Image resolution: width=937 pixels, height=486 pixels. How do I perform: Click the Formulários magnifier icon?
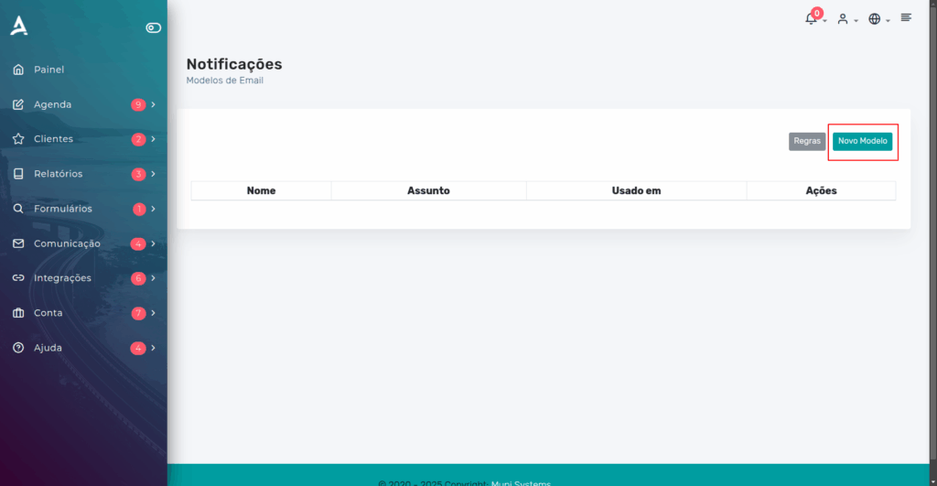coord(18,209)
